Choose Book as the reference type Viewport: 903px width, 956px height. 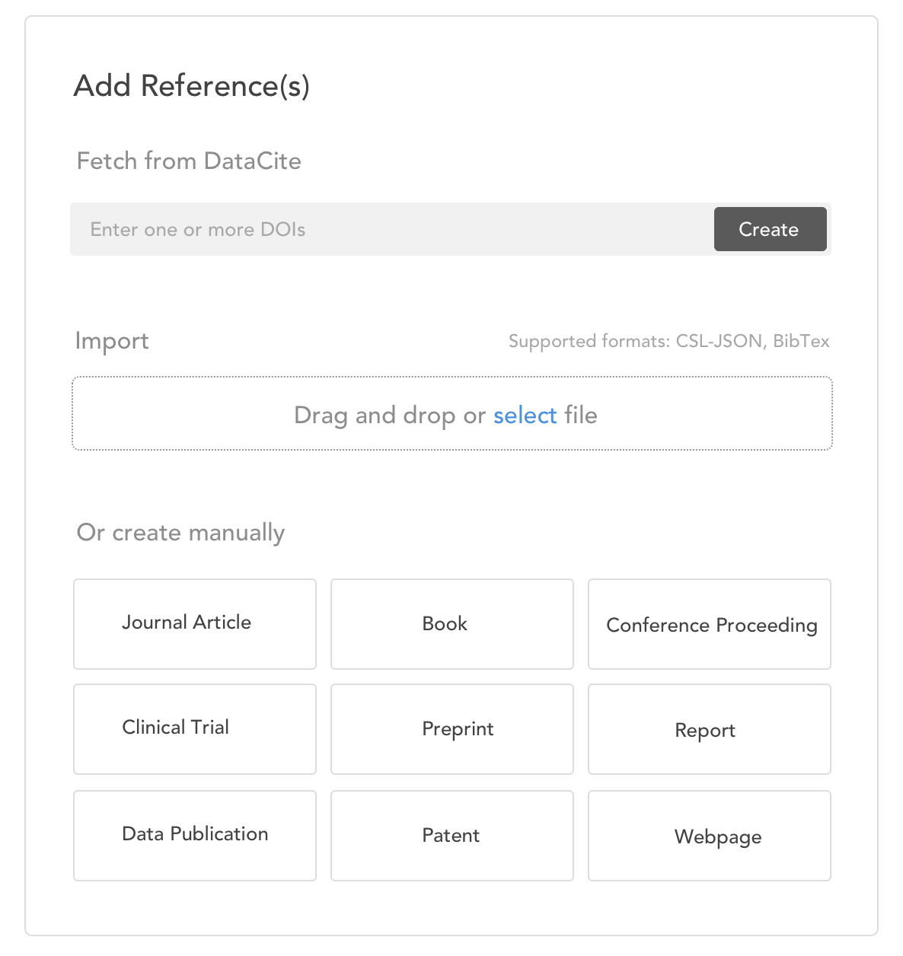tap(451, 623)
